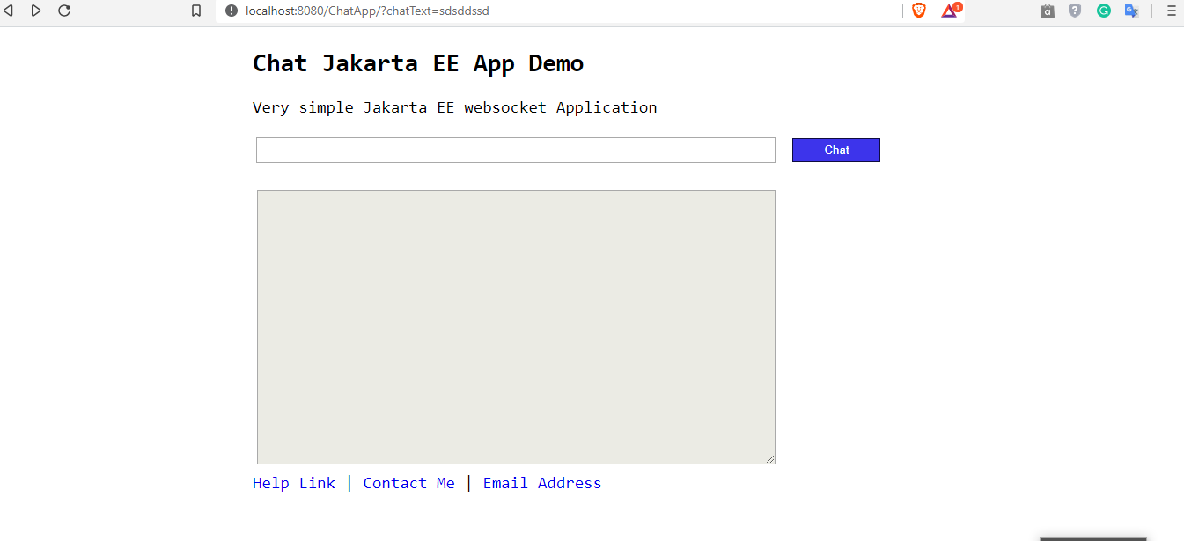Screen dimensions: 1184x541
Task: View site info icon beside localhost URL
Action: click(x=232, y=11)
